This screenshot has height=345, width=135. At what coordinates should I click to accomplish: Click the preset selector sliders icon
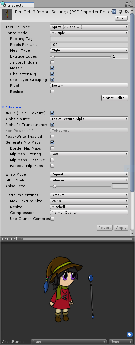[x=120, y=12]
